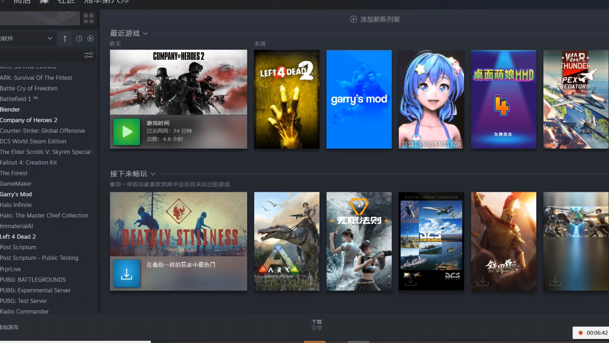Open the Left 4 Dead 2 cover thumbnail

click(x=286, y=99)
